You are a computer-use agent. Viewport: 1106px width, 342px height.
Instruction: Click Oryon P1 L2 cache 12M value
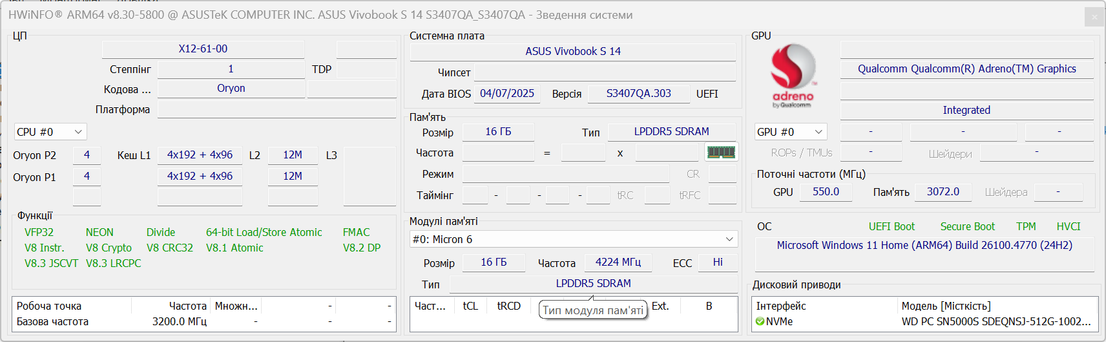point(293,176)
